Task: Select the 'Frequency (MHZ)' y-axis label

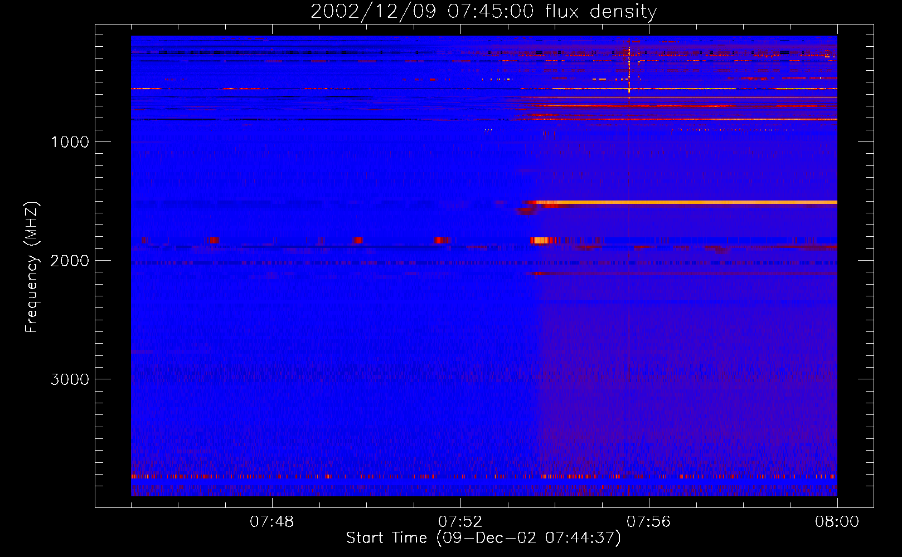Action: click(x=32, y=267)
